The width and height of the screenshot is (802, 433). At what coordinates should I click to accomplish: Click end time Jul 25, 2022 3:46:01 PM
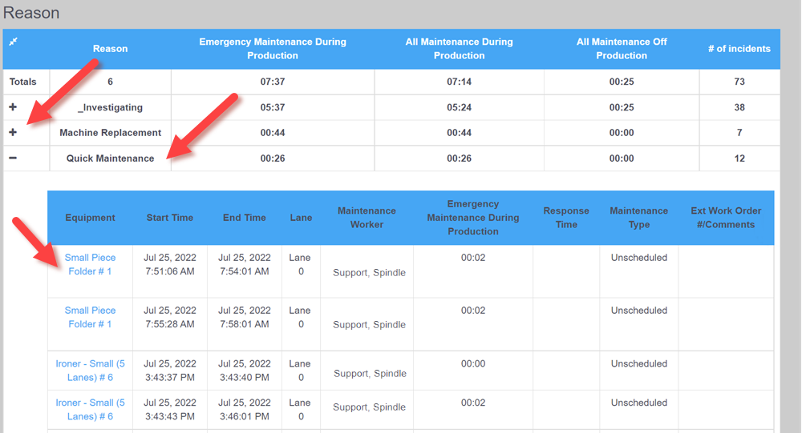[x=245, y=410]
